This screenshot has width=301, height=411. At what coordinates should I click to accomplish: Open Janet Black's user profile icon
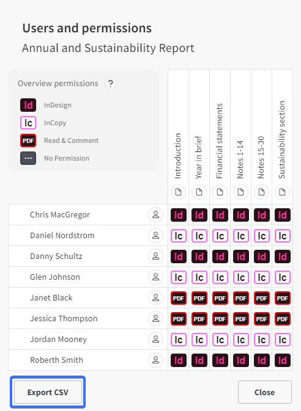tap(156, 298)
